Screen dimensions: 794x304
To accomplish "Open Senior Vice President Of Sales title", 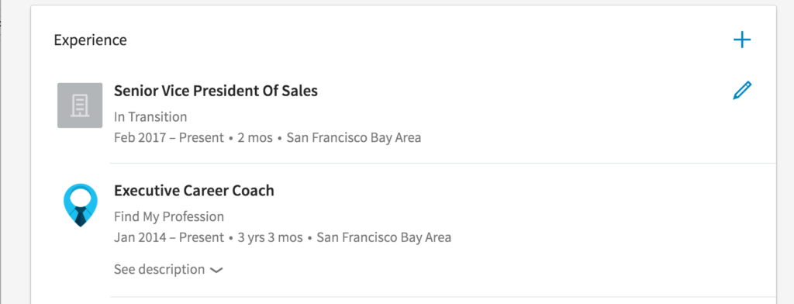I will 216,91.
